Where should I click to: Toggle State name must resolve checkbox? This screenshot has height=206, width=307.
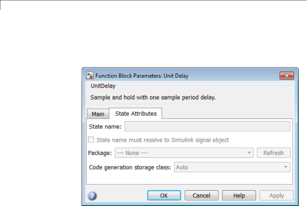[x=91, y=140]
